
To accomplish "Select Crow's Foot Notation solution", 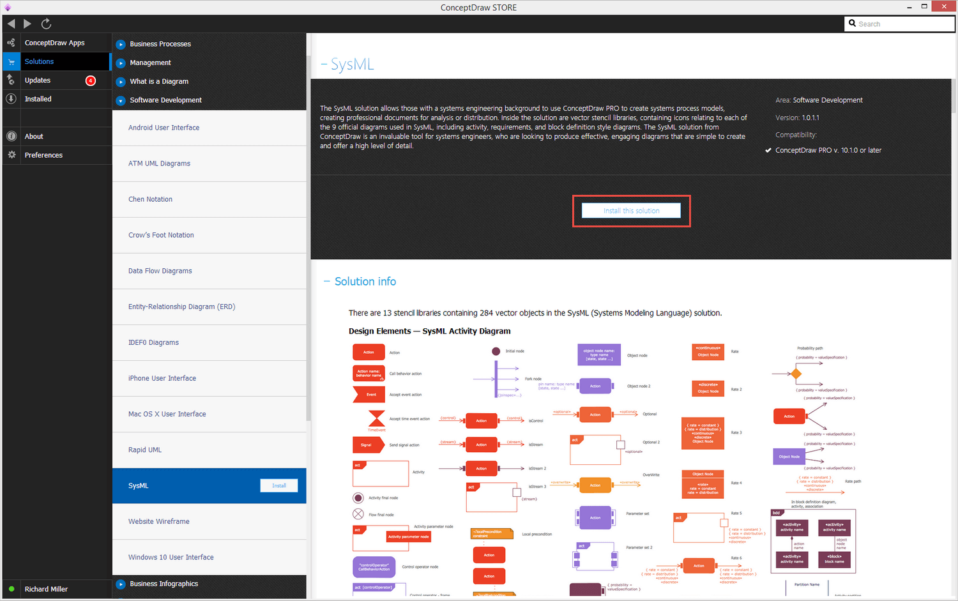I will click(x=209, y=235).
